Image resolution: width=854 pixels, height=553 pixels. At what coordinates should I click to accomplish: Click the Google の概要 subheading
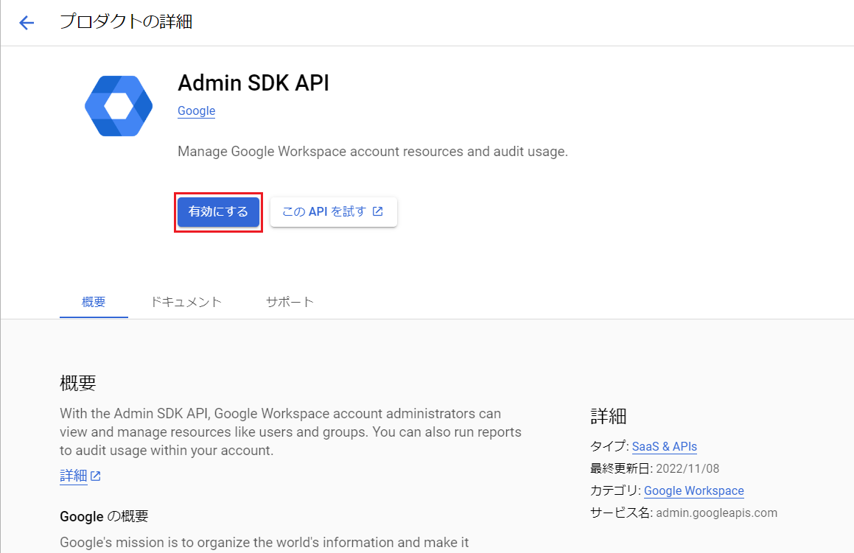[104, 516]
